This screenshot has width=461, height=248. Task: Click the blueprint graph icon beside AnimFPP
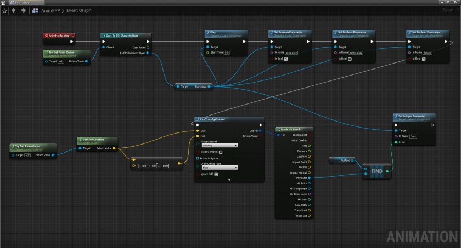pos(36,10)
